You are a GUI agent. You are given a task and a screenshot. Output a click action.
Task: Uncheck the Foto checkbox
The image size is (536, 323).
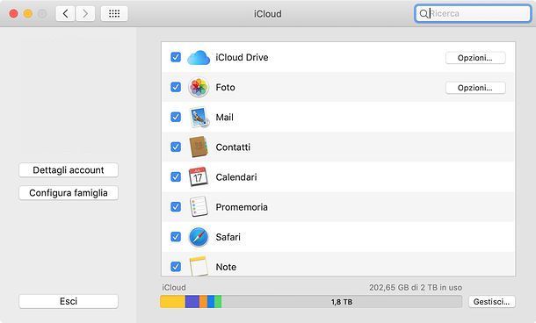[x=176, y=87]
